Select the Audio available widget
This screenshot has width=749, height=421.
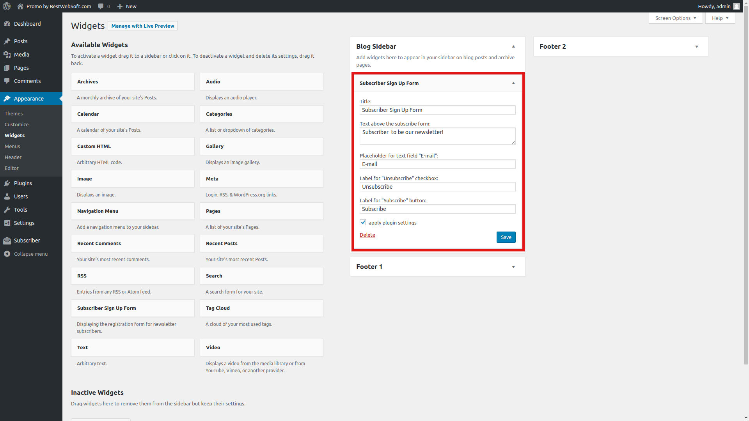pos(261,81)
